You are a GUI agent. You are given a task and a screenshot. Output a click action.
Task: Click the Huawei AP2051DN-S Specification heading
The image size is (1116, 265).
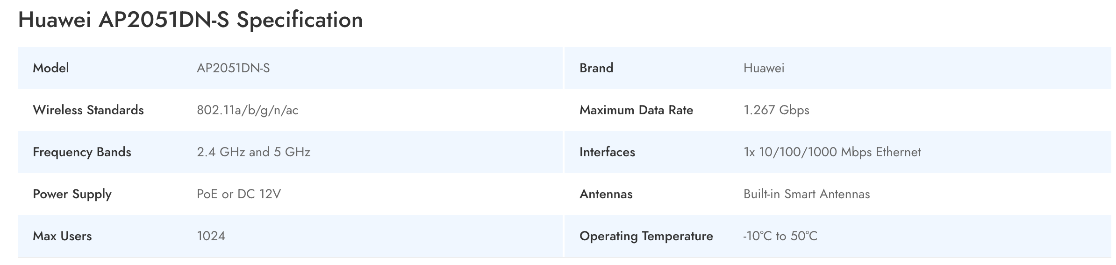(190, 20)
